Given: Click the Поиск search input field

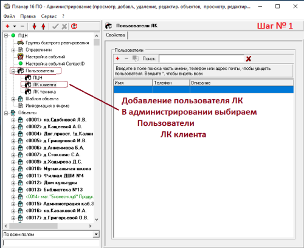Looking at the screenshot, I should click(201, 59).
